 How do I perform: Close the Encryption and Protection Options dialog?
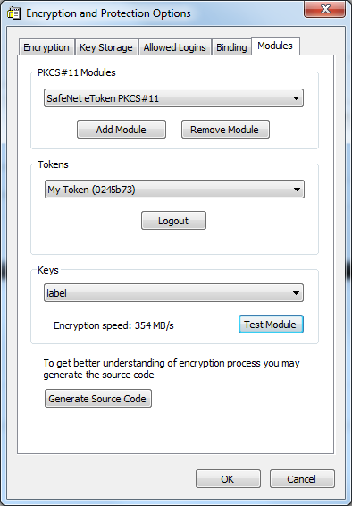click(324, 9)
